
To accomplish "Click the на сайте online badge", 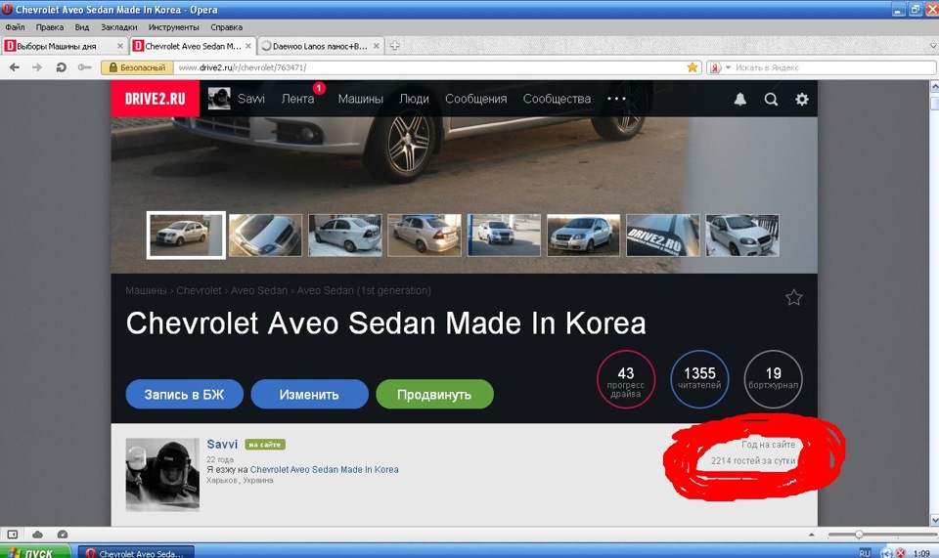I will (x=265, y=445).
